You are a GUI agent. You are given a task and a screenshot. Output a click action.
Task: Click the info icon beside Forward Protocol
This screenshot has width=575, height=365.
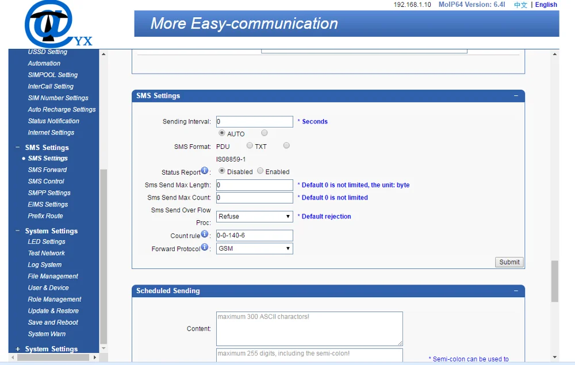coord(205,247)
